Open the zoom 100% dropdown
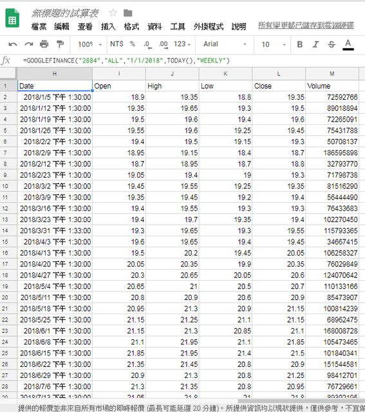This screenshot has height=412, width=365. [89, 44]
